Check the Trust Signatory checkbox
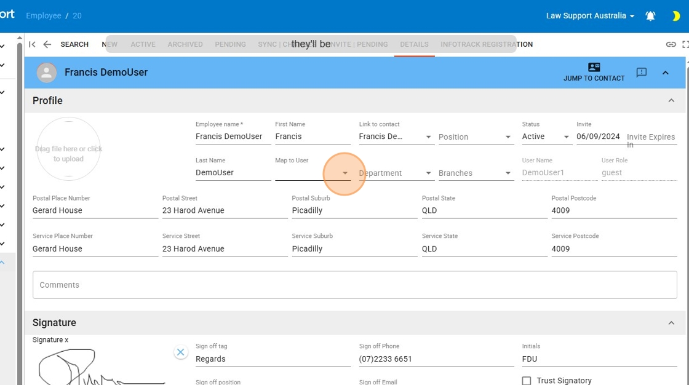This screenshot has height=385, width=689. (527, 381)
